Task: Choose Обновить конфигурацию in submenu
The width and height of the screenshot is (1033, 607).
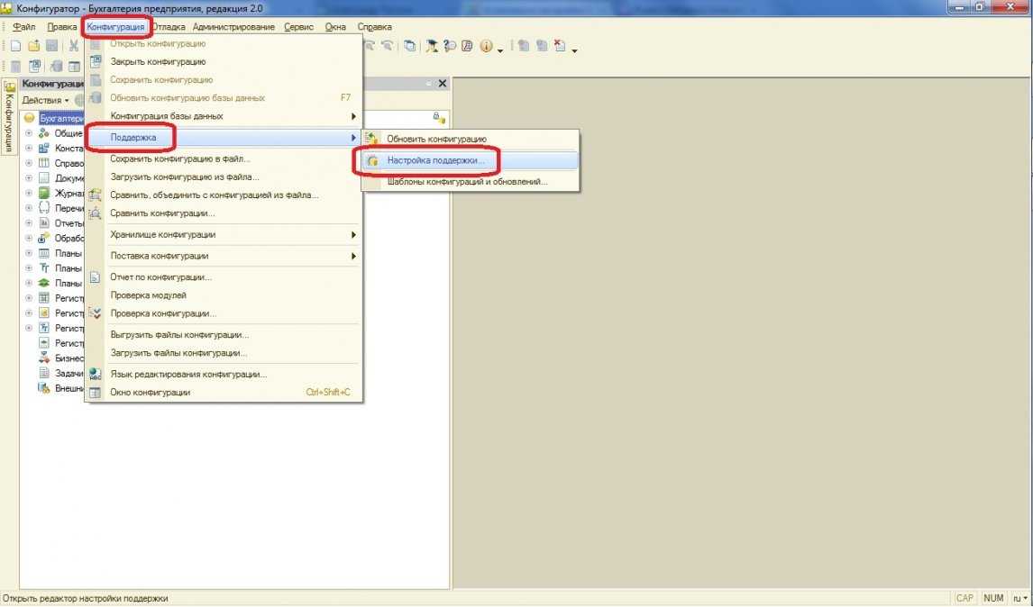Action: tap(436, 139)
